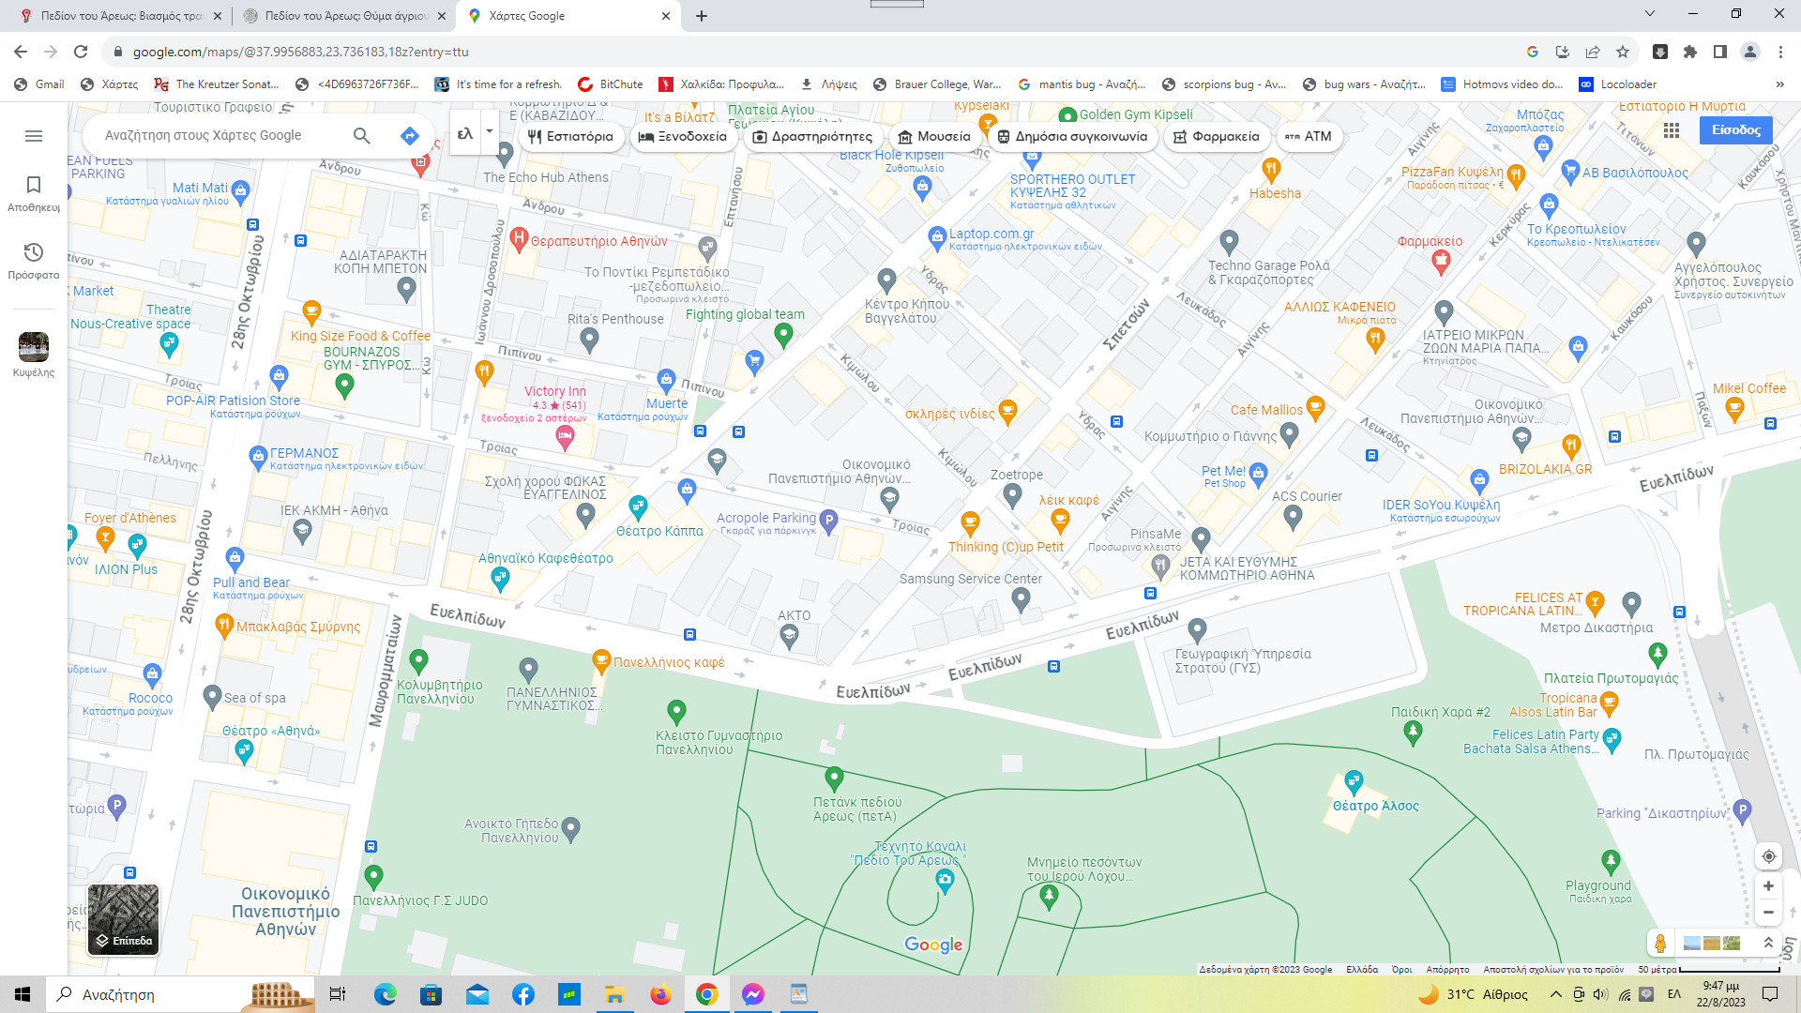Open the Google Maps hamburger menu
The image size is (1801, 1013).
(34, 136)
